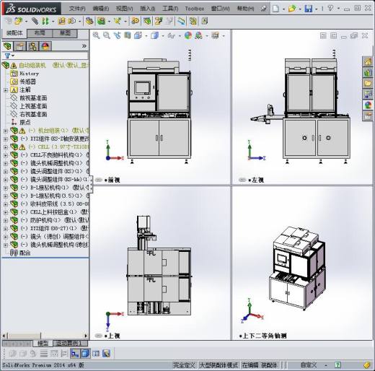The height and width of the screenshot is (371, 375).
Task: Open the 插入(I) menu
Action: coord(147,9)
